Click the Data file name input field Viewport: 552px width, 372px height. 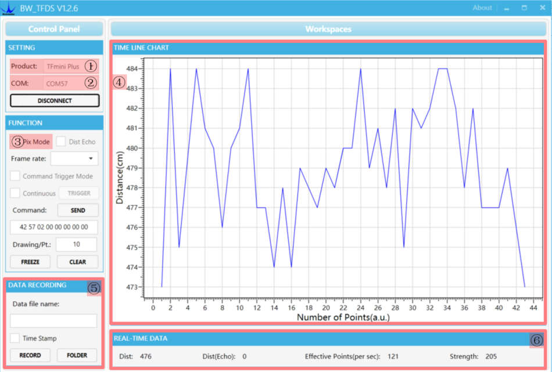point(53,321)
